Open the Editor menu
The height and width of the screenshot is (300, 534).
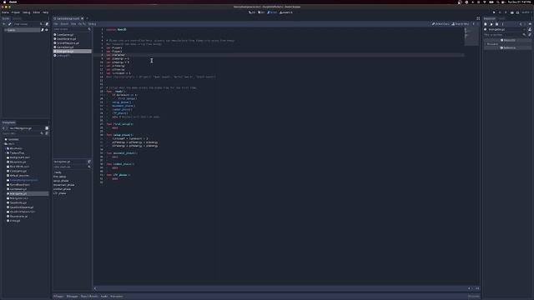point(37,12)
